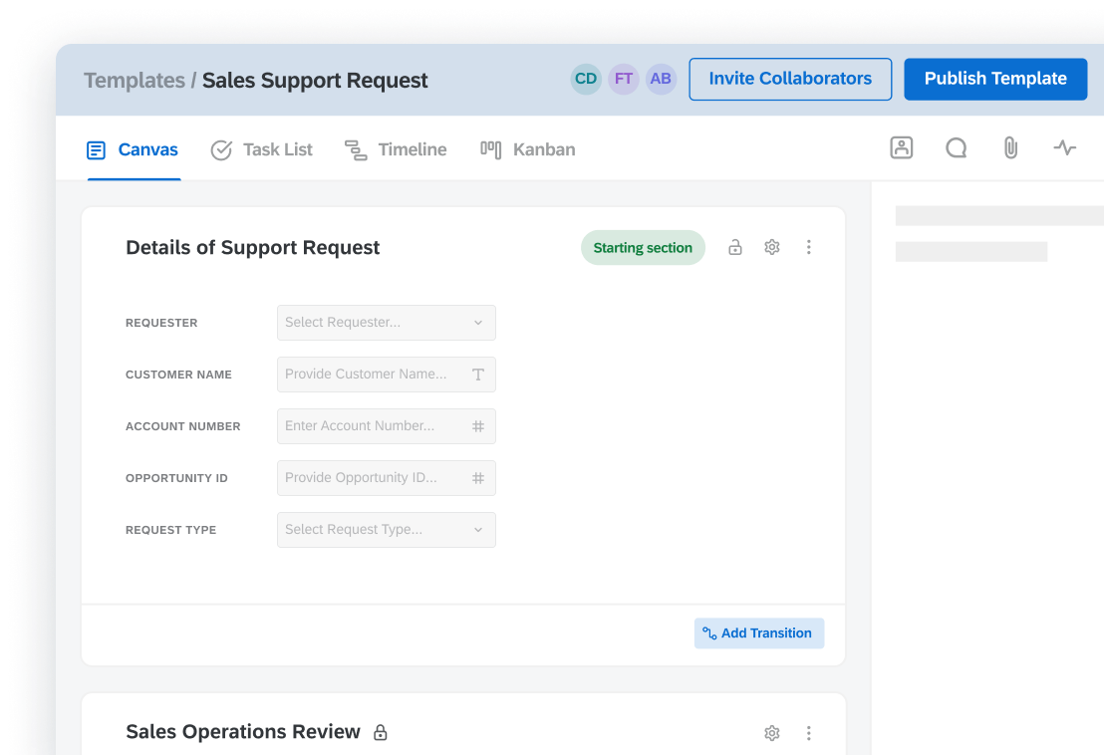Open settings gear for Details of Support Request

(771, 247)
